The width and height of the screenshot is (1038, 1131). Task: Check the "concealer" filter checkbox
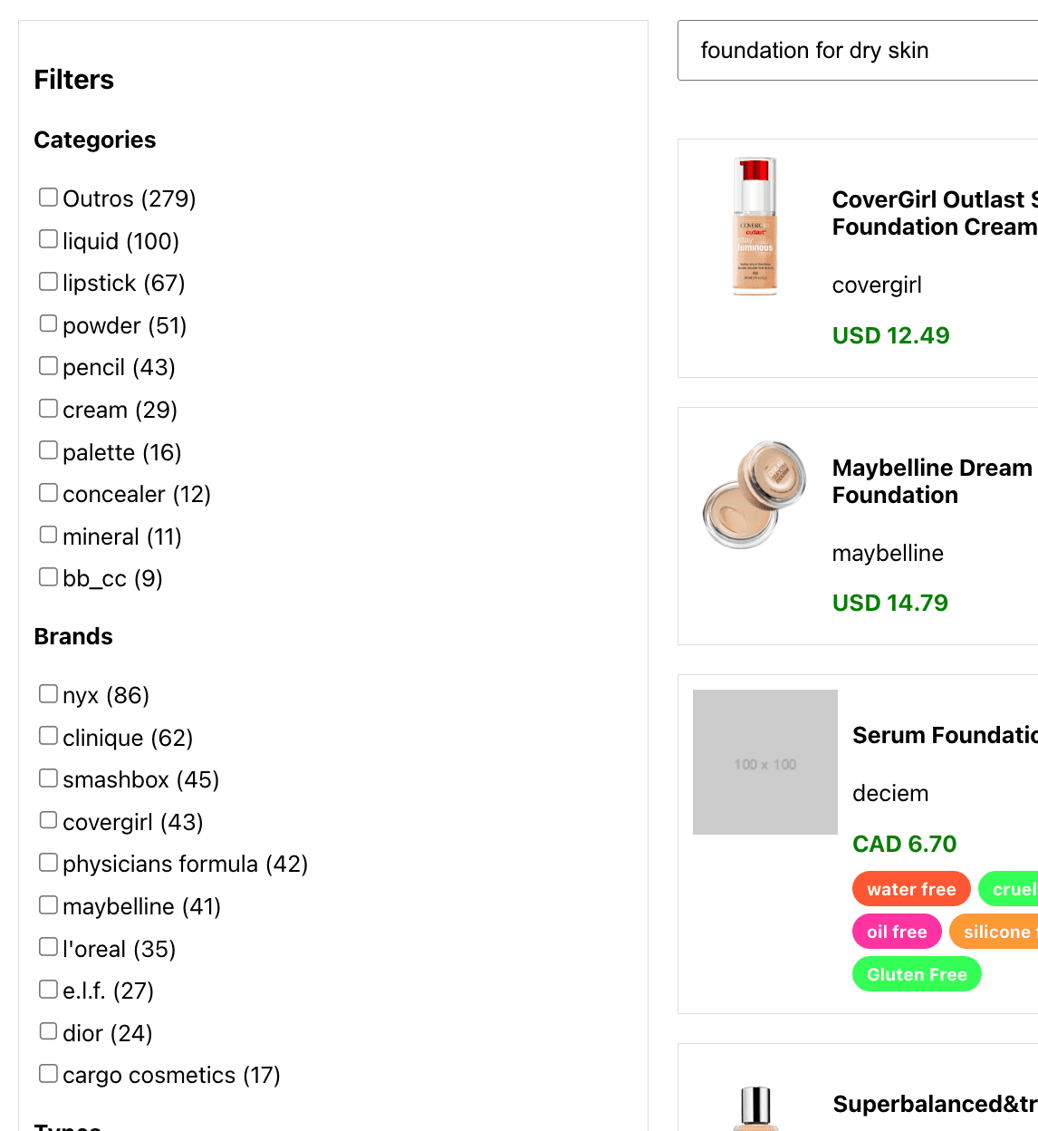(x=48, y=491)
